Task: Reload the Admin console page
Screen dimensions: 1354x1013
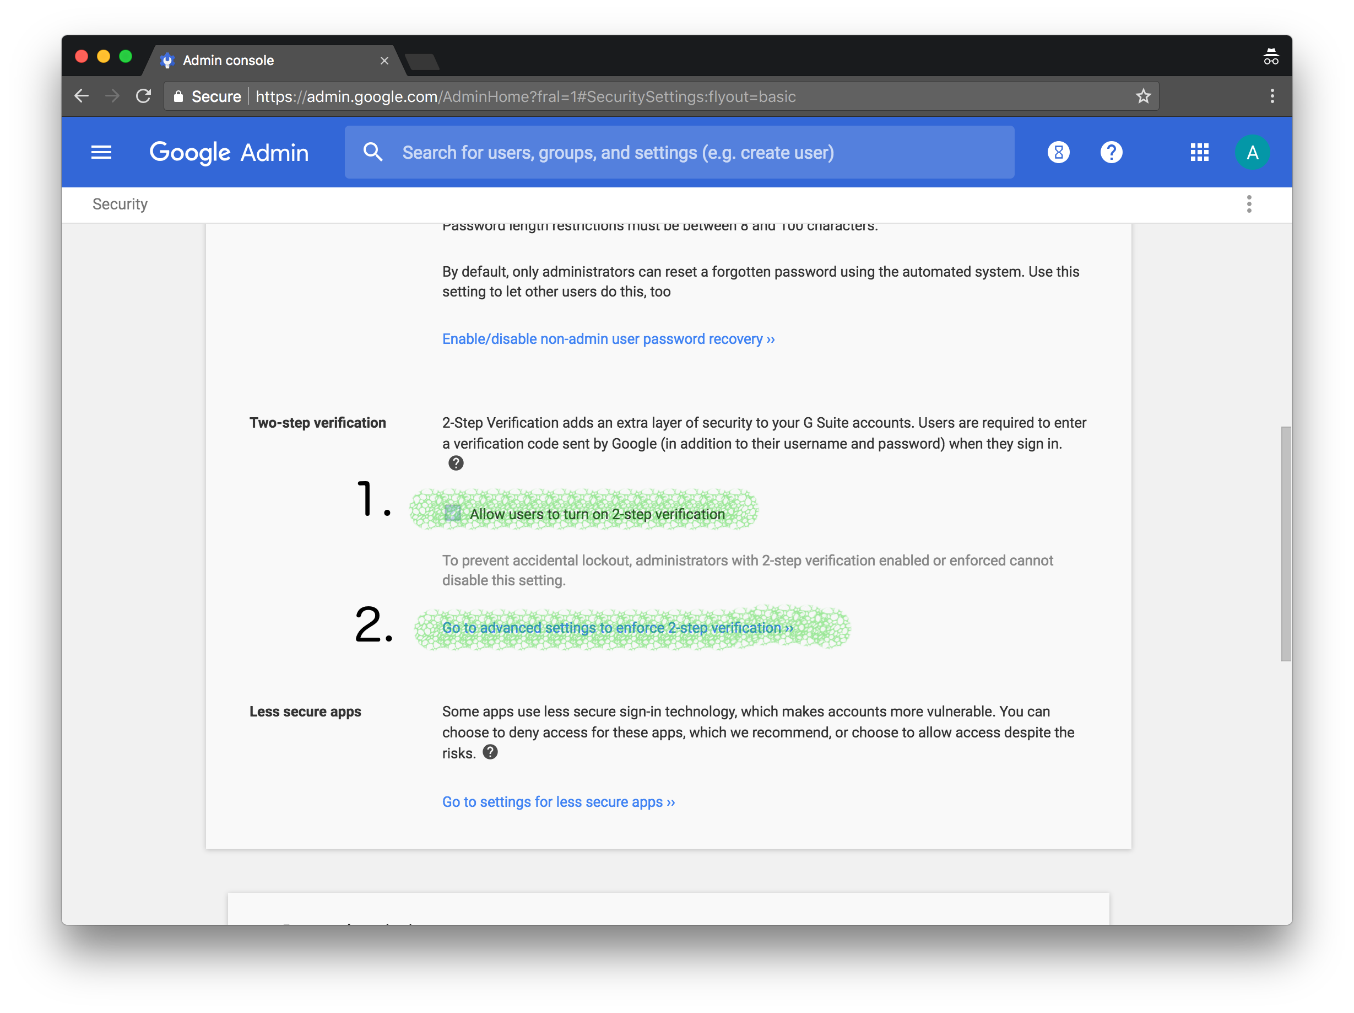Action: pos(143,96)
